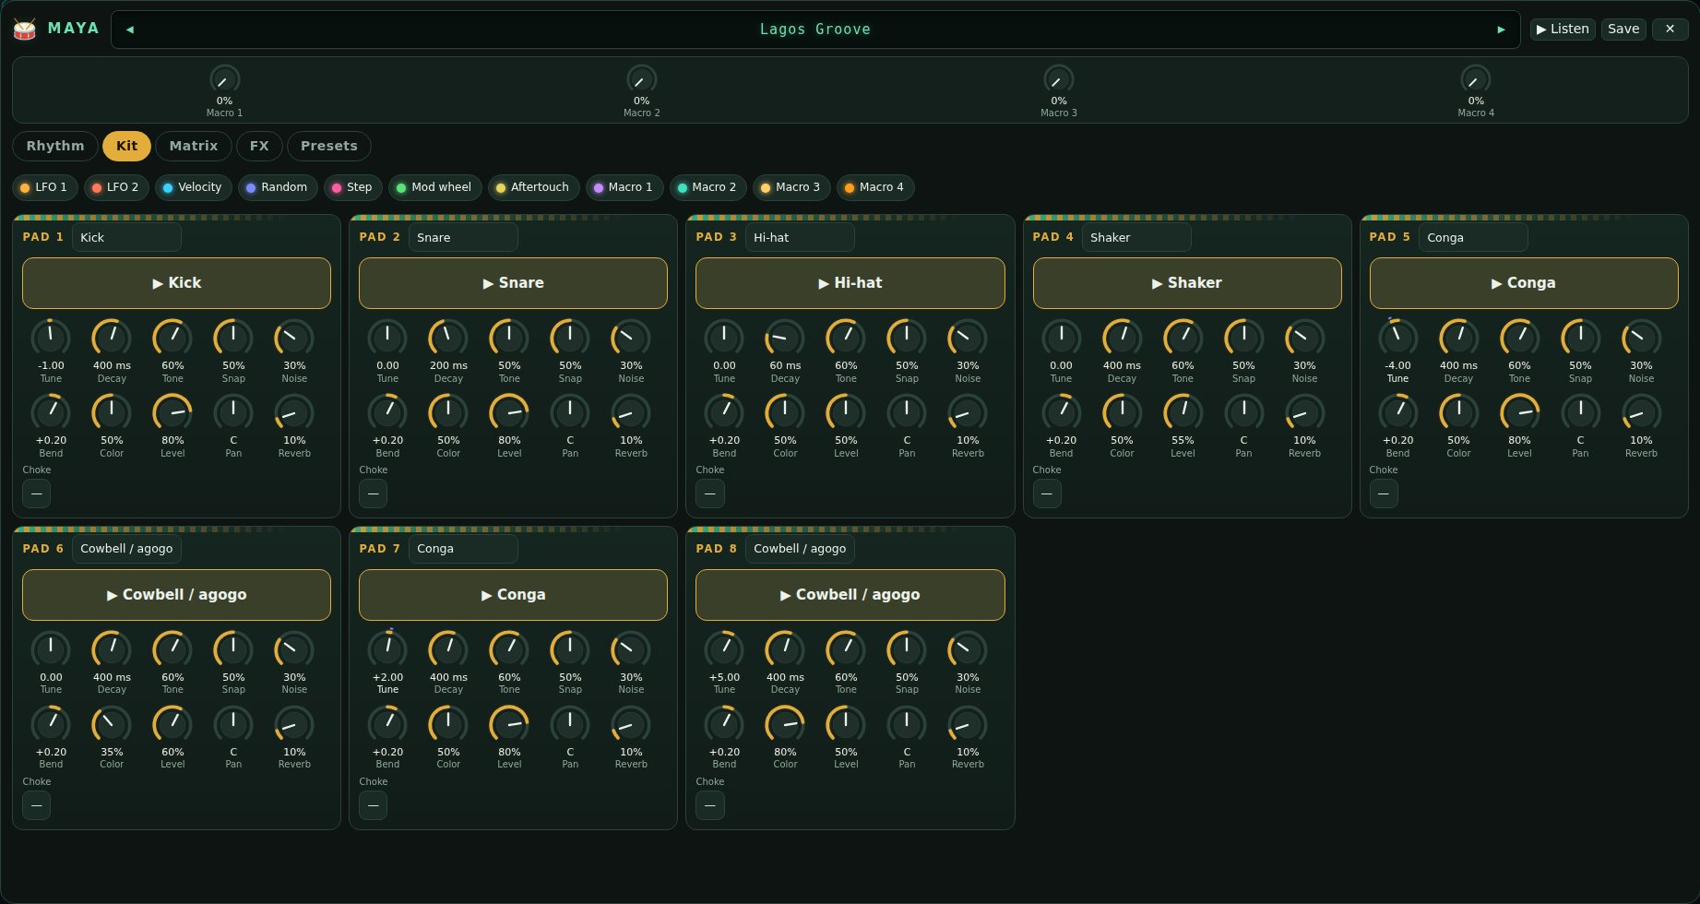
Task: Trigger the Kick pad preview
Action: click(x=176, y=283)
